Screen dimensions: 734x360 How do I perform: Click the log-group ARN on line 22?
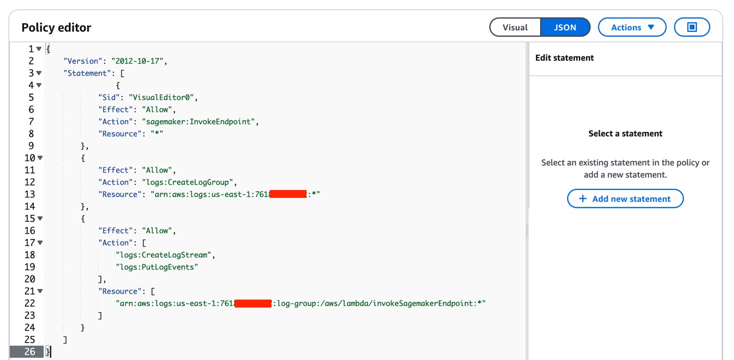click(301, 303)
